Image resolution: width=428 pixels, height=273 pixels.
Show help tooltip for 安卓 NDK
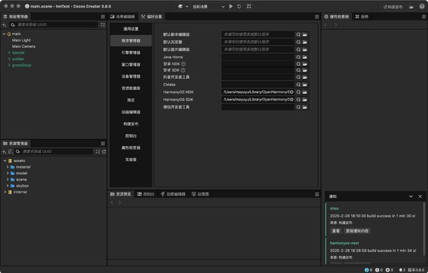tap(184, 64)
